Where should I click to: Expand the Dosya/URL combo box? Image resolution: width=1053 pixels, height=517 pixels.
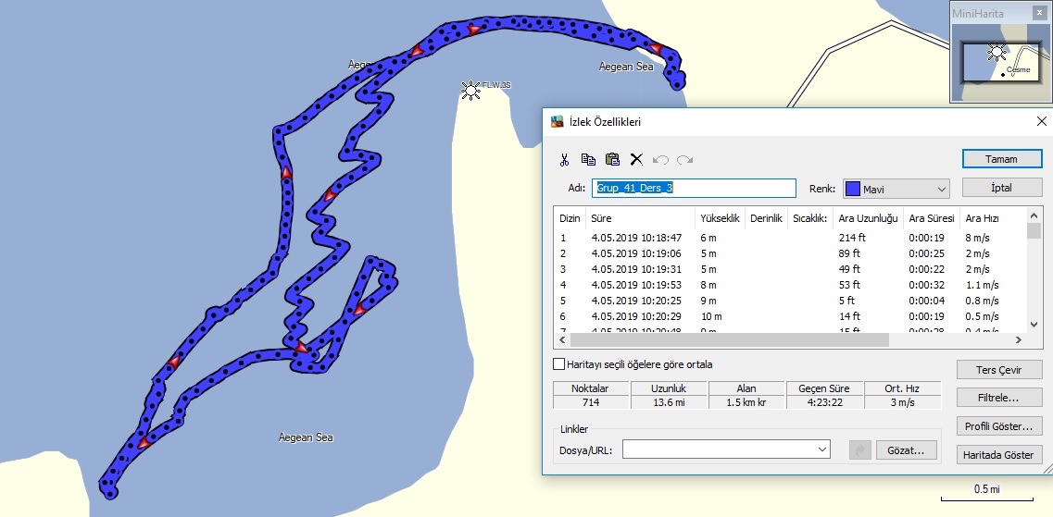click(x=822, y=449)
